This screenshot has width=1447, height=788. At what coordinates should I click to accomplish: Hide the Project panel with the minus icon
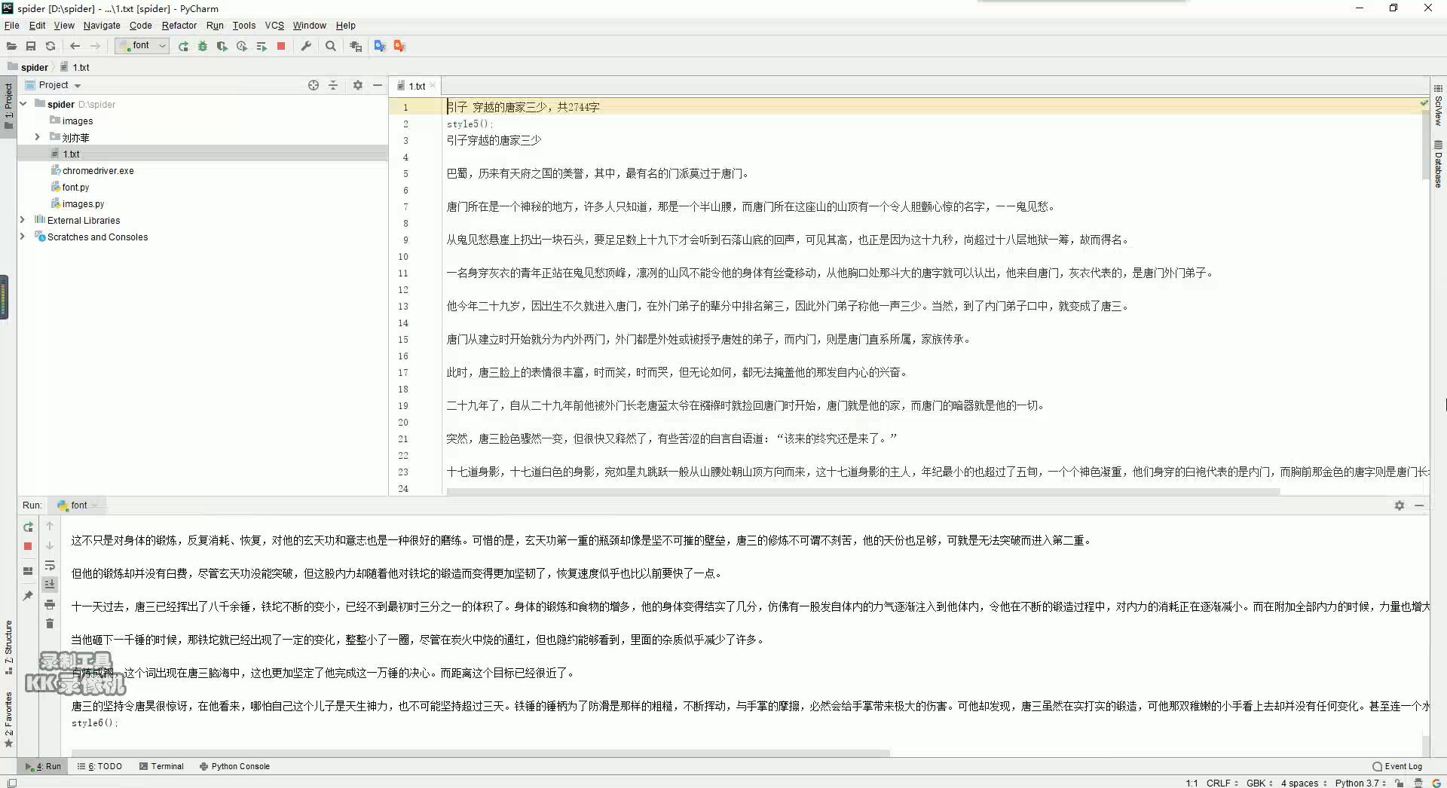[378, 85]
